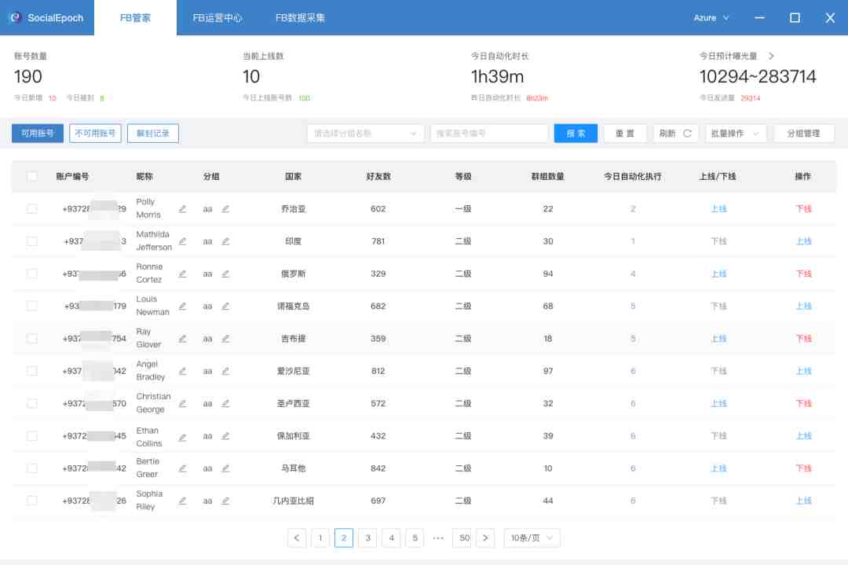Screen dimensions: 848x565
Task: Edit group pencil icon in Christian George row
Action: coord(225,404)
